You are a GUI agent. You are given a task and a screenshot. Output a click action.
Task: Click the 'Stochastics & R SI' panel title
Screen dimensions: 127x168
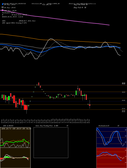pos(109,126)
